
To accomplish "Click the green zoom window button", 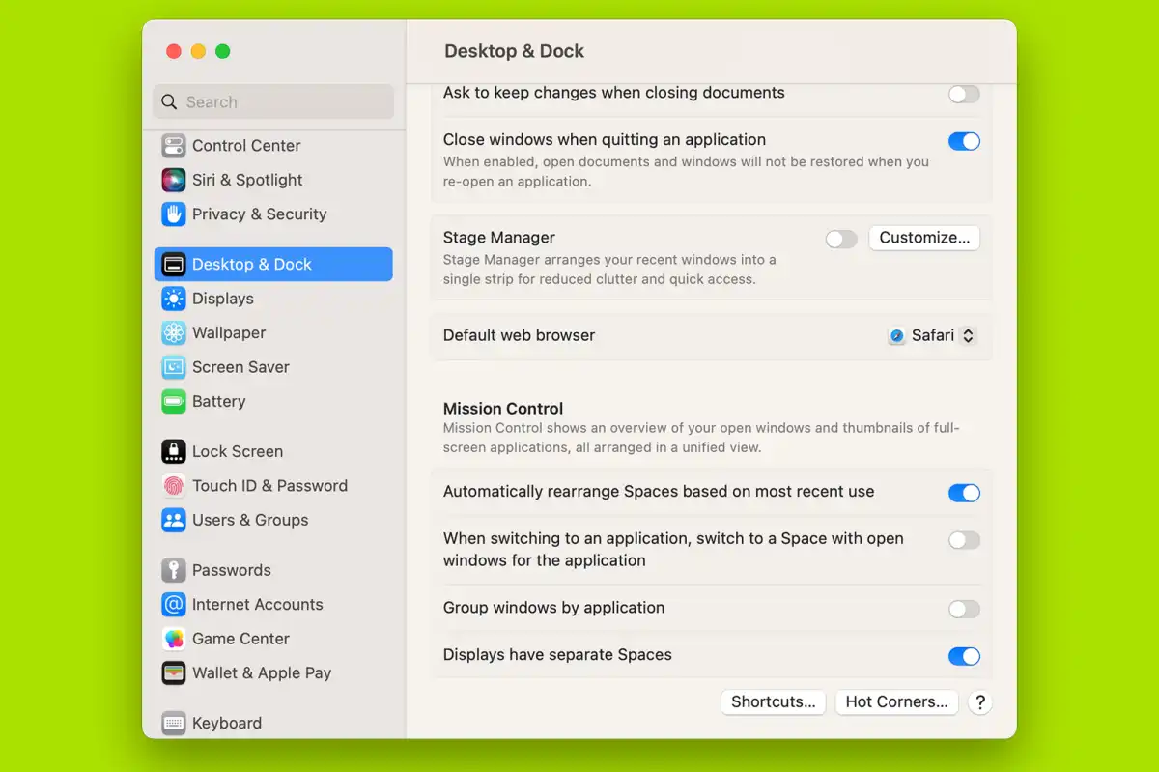I will pos(222,51).
